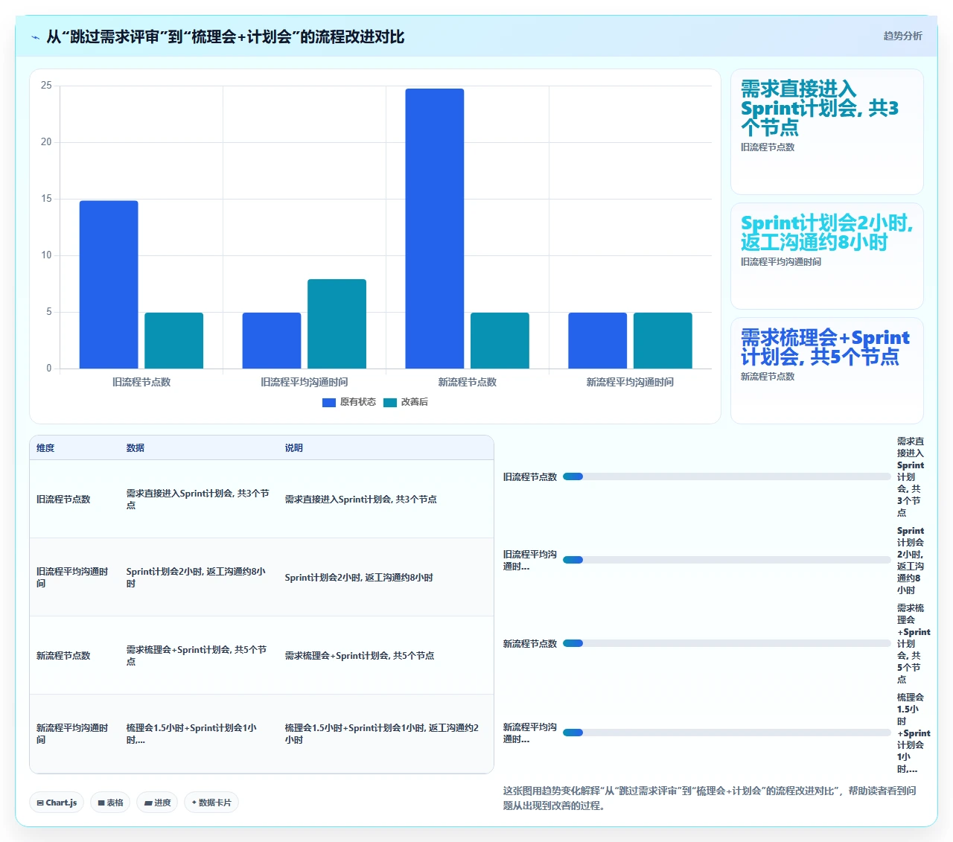Click the Chart.js tag chip

point(57,803)
